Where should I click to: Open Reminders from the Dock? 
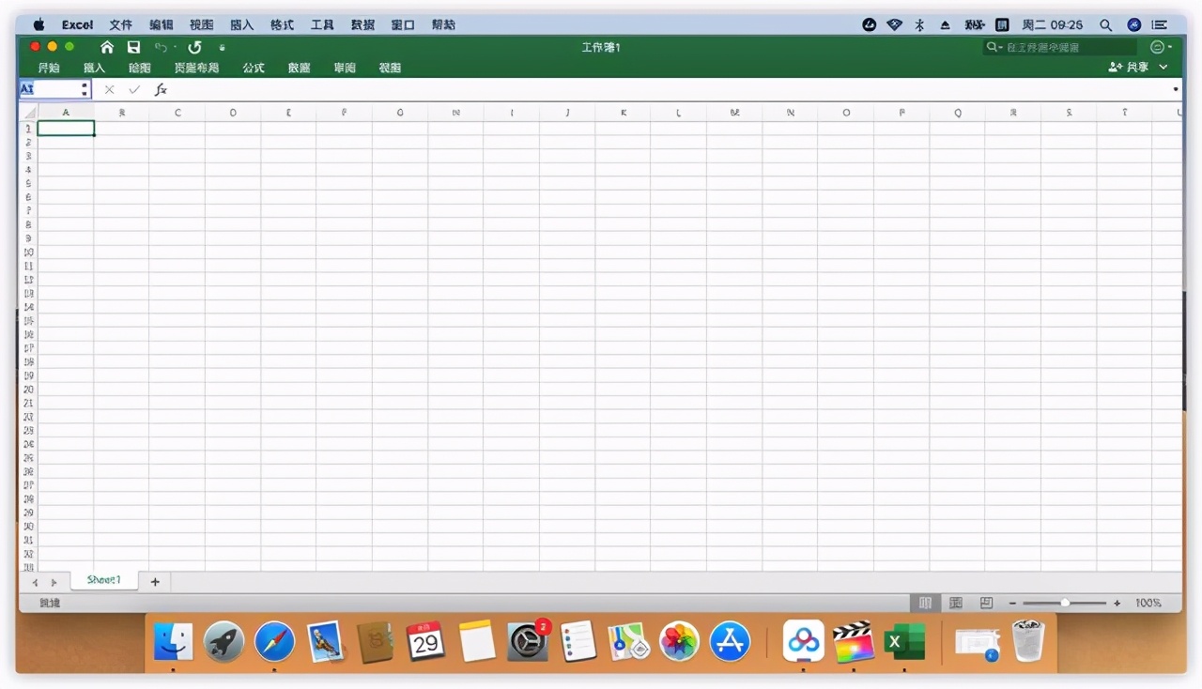click(578, 642)
